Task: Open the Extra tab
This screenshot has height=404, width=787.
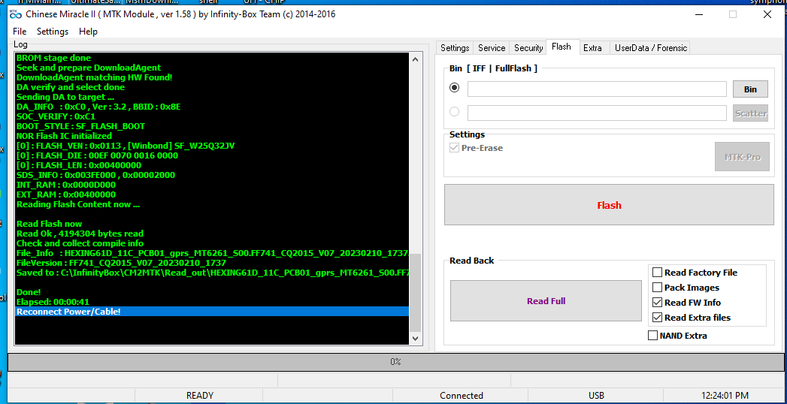Action: pos(592,48)
